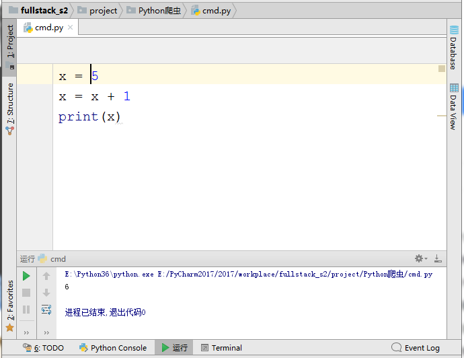Click the Data View grid icon
The image size is (464, 358).
(x=454, y=88)
